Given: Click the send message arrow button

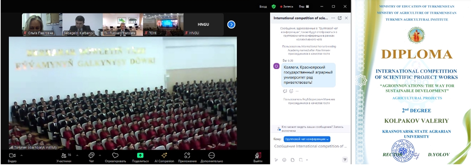Looking at the screenshot, I should [x=345, y=160].
